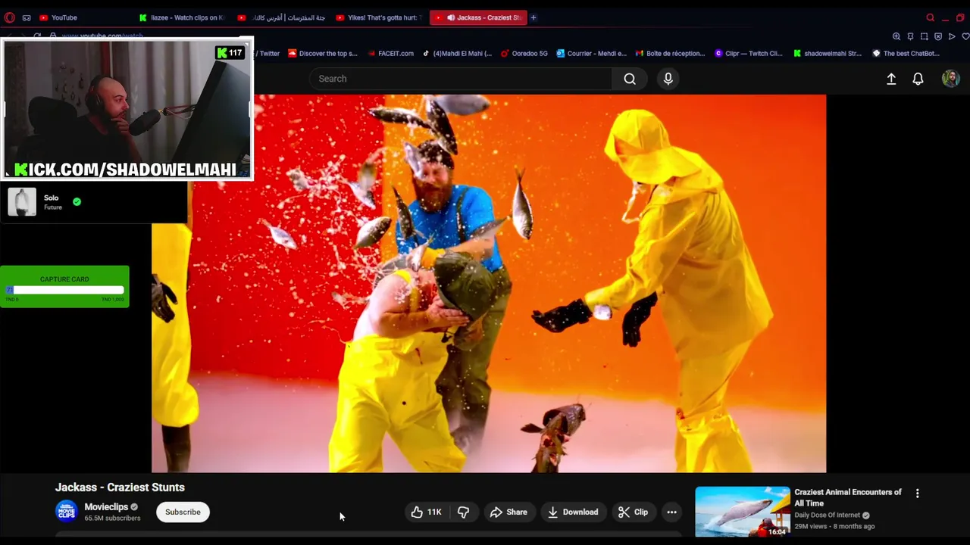The height and width of the screenshot is (545, 970).
Task: Open the Ooredoo 5G bookmark
Action: pyautogui.click(x=524, y=54)
